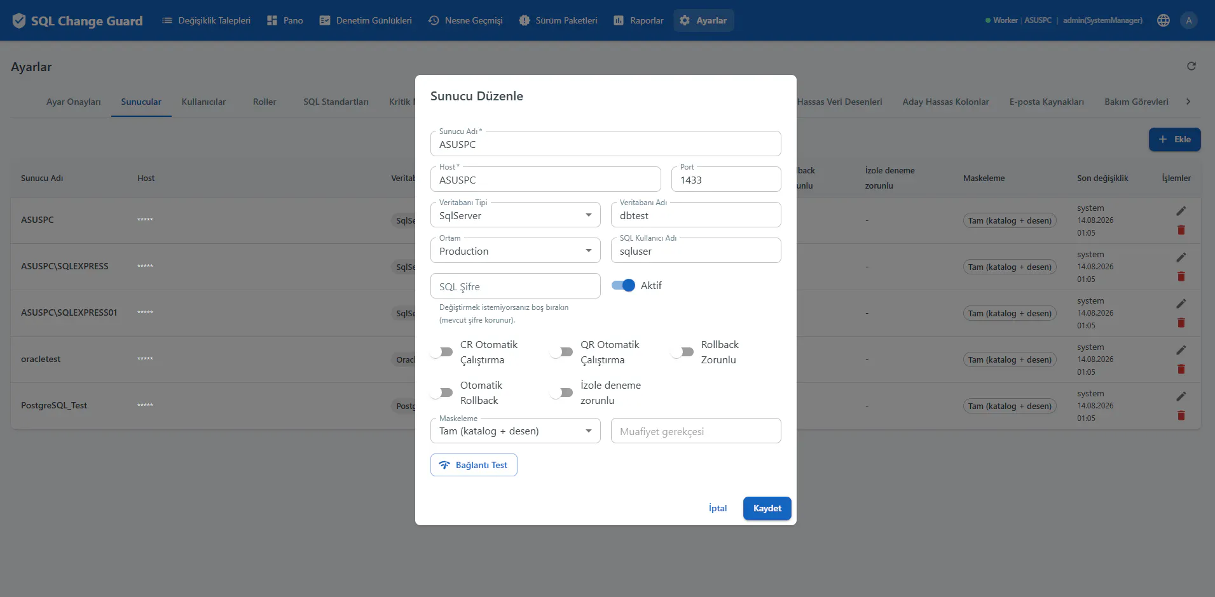This screenshot has width=1215, height=597.
Task: Open Ayarlar in top navigation
Action: [703, 20]
